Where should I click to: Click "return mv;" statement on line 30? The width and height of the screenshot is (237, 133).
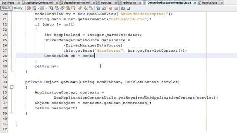coord(47,66)
